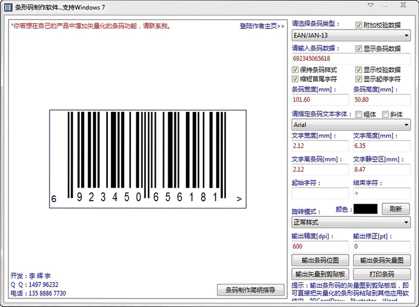419x307 pixels.
Task: Click 输出条码位图 button
Action: [x=320, y=260]
